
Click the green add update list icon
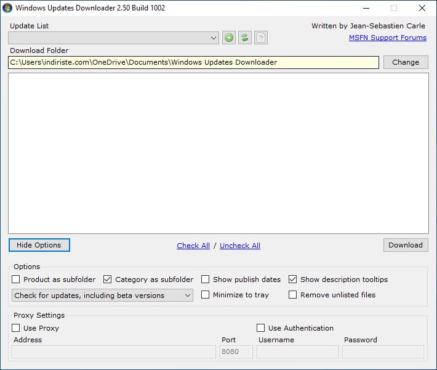[x=229, y=38]
